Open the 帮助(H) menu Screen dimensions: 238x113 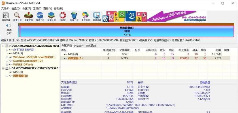tap(58, 8)
